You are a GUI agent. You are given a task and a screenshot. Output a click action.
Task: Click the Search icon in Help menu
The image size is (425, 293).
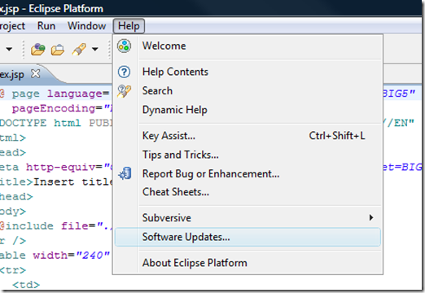click(124, 91)
